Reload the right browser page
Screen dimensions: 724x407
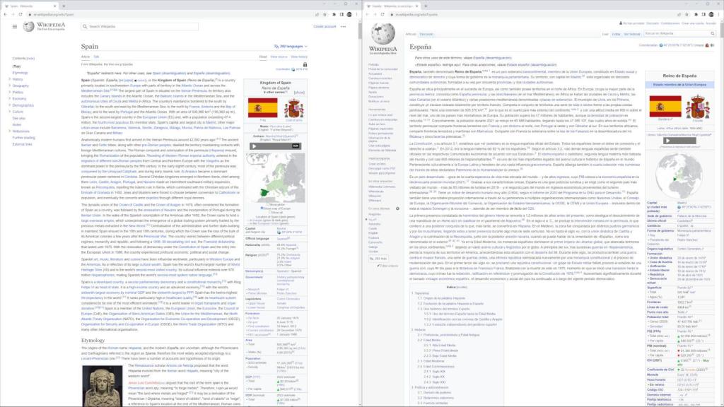(x=383, y=14)
